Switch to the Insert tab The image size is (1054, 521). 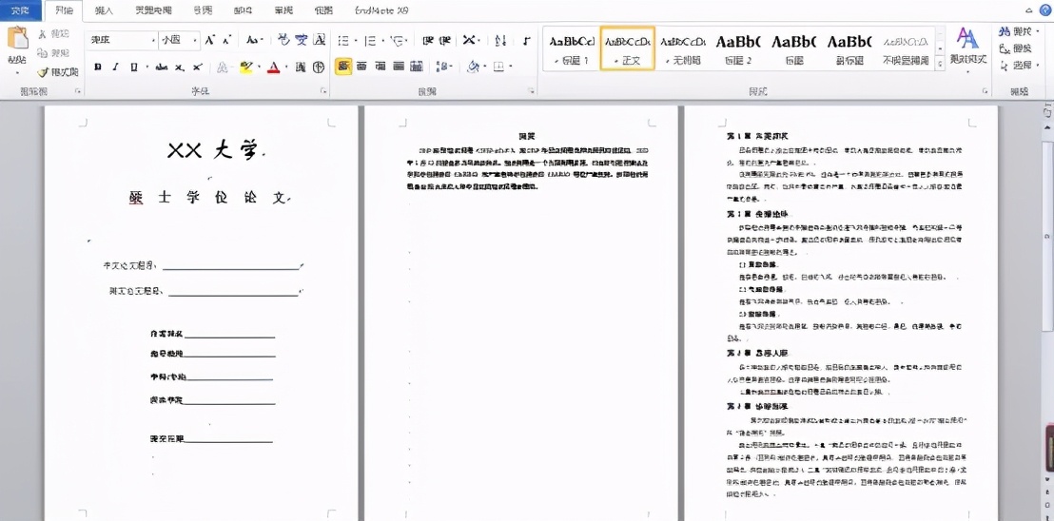click(105, 10)
